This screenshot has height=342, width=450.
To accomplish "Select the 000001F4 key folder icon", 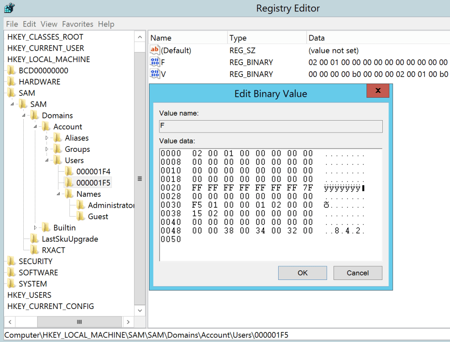I will (69, 171).
